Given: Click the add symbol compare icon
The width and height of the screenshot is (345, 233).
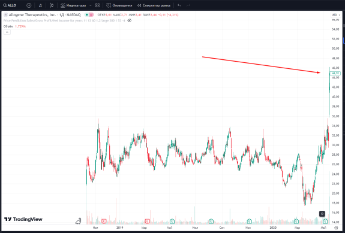Looking at the screenshot, I should click(x=29, y=5).
